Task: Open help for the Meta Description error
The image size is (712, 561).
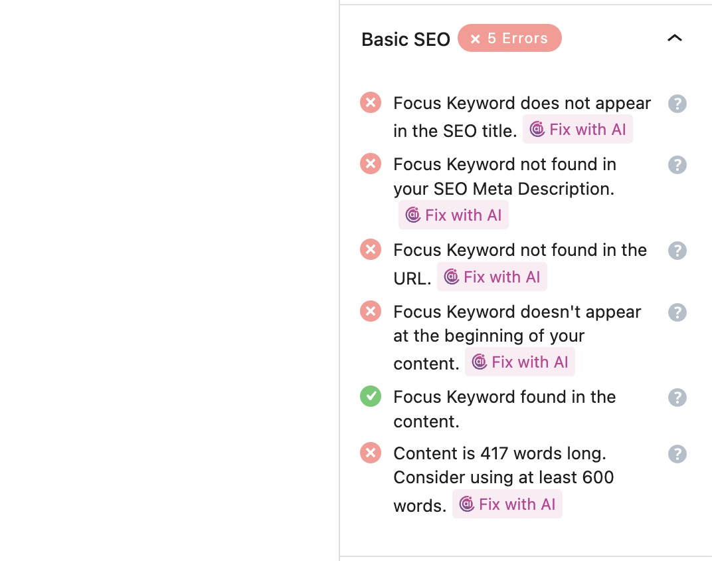Action: click(x=677, y=165)
